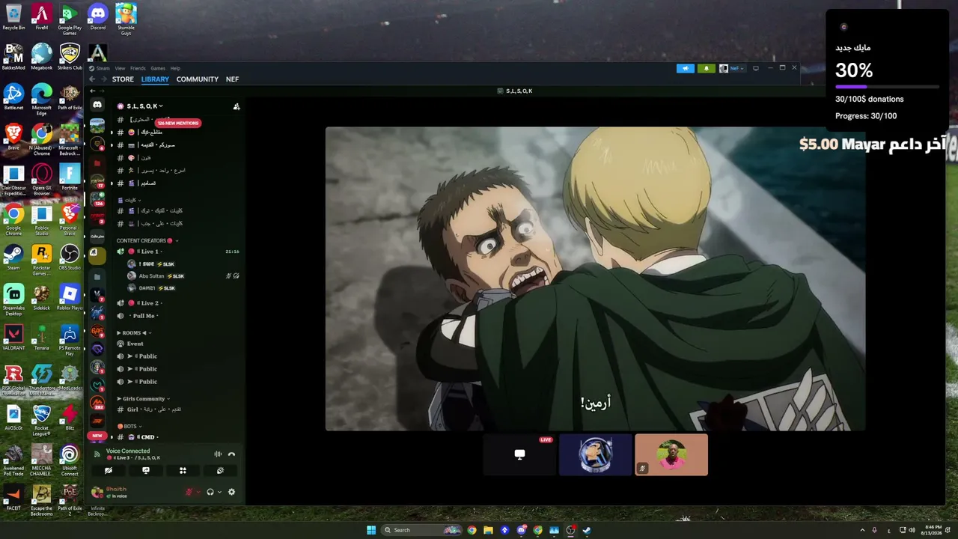Open Discord direct messages home icon
The image size is (958, 539).
(97, 105)
